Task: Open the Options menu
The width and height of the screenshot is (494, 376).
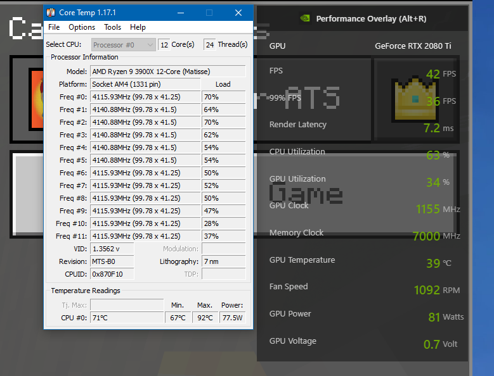Action: 82,27
